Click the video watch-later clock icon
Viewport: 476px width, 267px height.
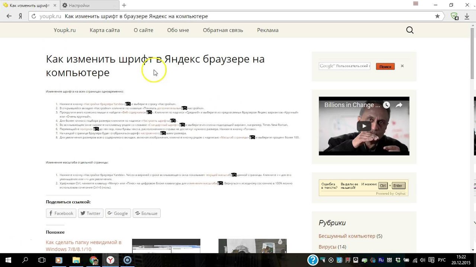point(386,105)
